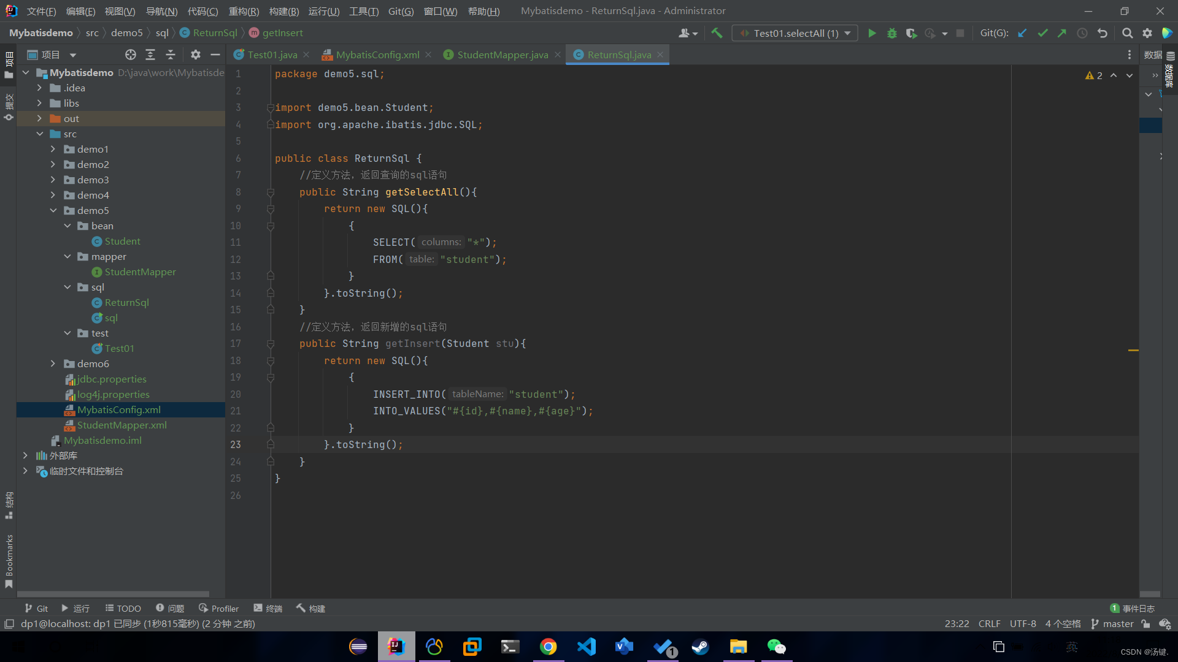Select ReturnSql class in project tree
This screenshot has width=1178, height=662.
[126, 302]
